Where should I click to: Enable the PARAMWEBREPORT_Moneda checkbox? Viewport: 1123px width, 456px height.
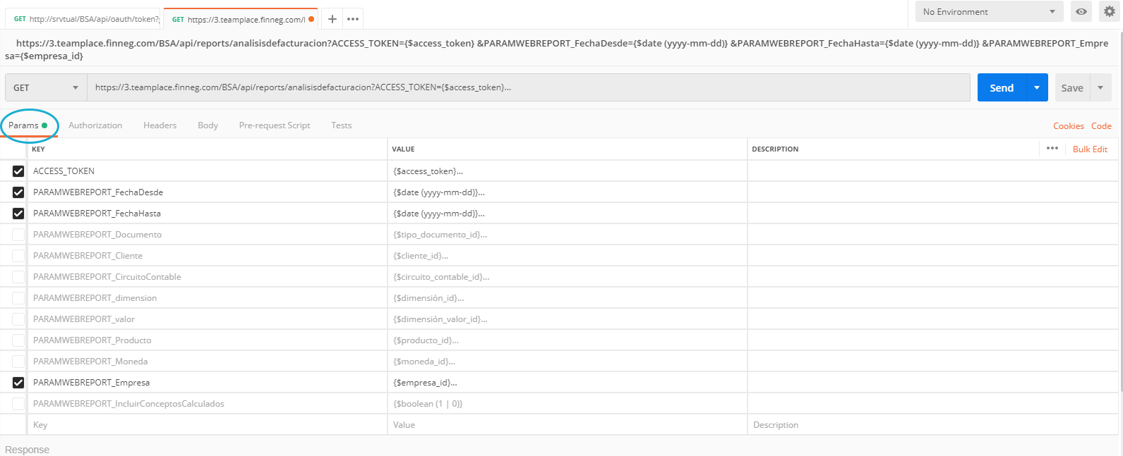point(18,362)
